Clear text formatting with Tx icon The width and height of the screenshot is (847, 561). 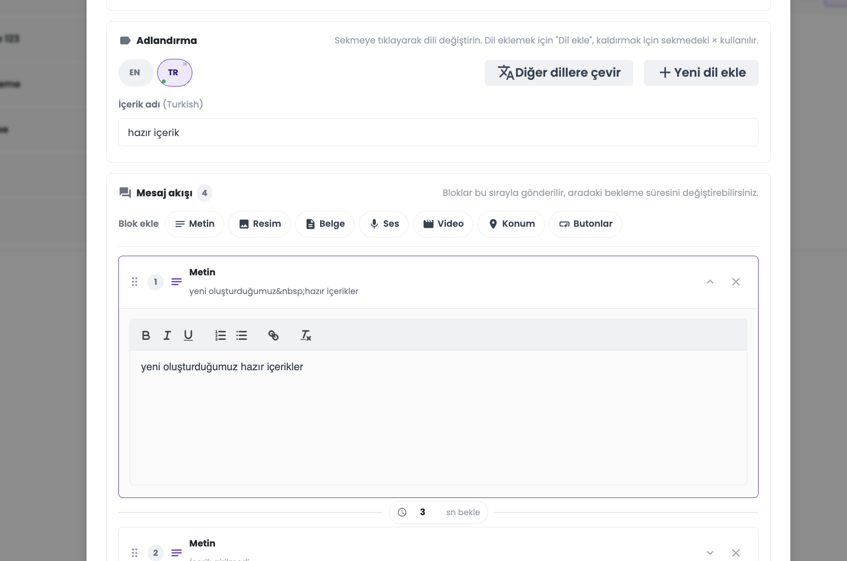coord(306,335)
